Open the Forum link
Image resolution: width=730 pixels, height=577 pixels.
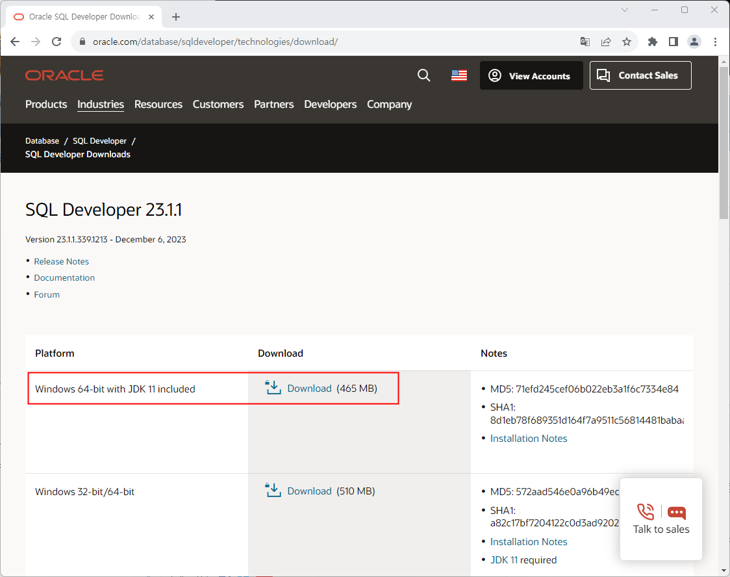pyautogui.click(x=47, y=294)
